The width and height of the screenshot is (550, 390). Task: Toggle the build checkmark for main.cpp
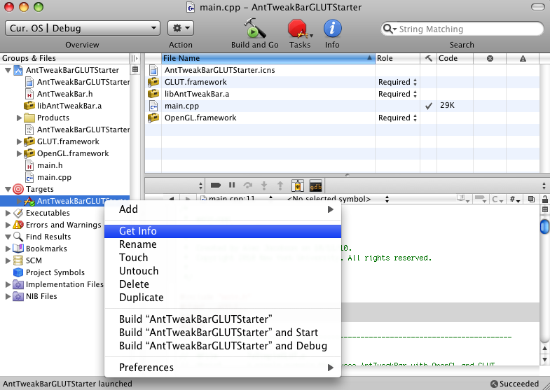point(428,106)
